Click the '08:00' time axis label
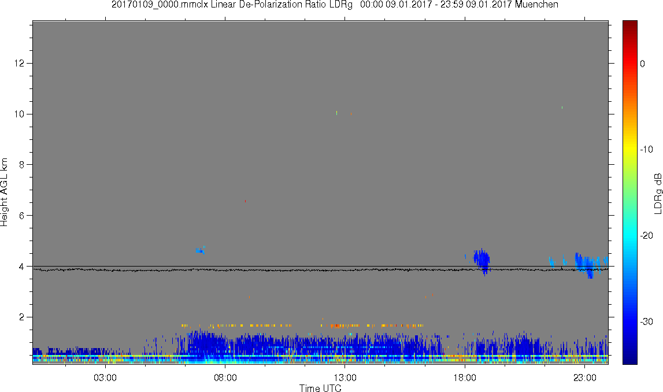The image size is (663, 392). (x=225, y=378)
